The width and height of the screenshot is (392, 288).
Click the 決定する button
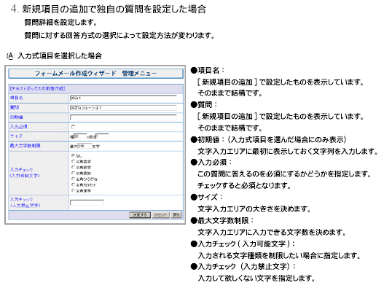[140, 215]
